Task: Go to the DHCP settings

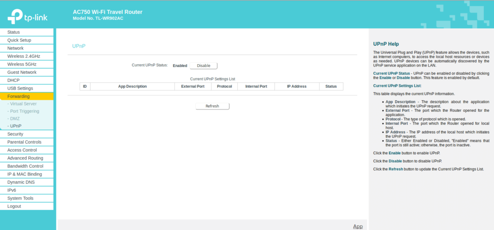Action: [14, 80]
